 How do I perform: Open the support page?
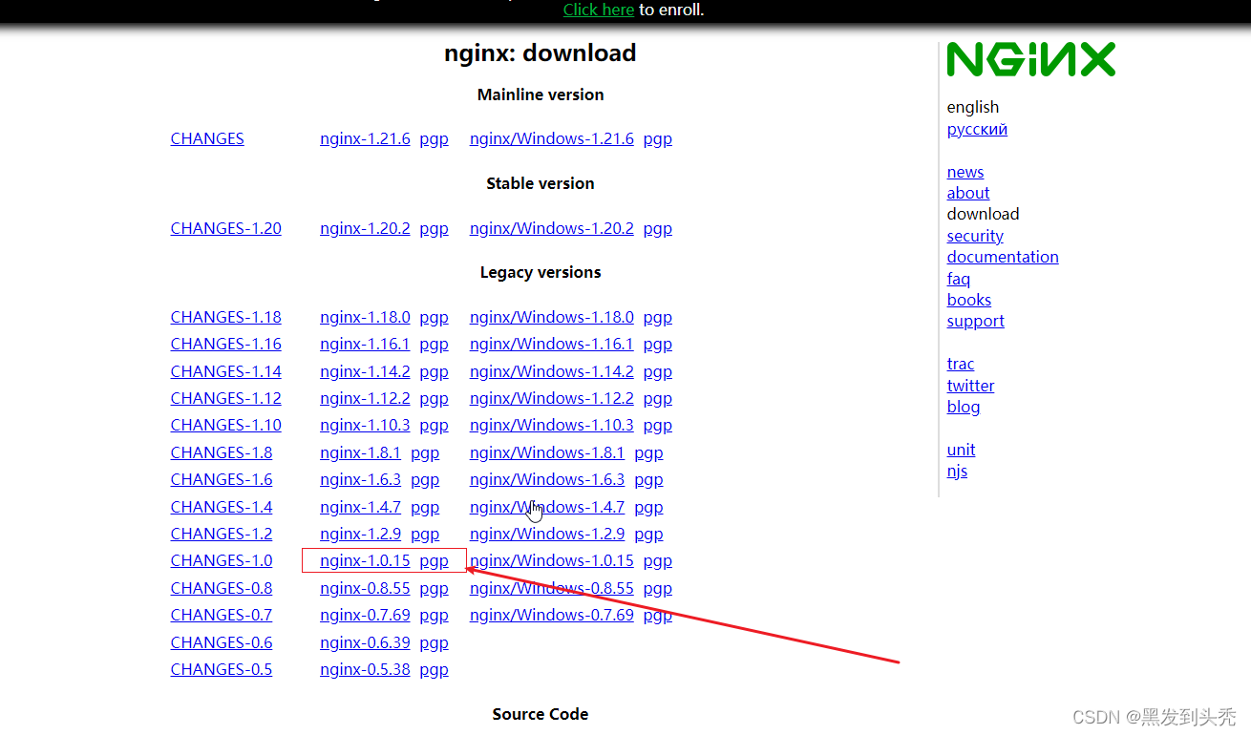click(x=976, y=321)
